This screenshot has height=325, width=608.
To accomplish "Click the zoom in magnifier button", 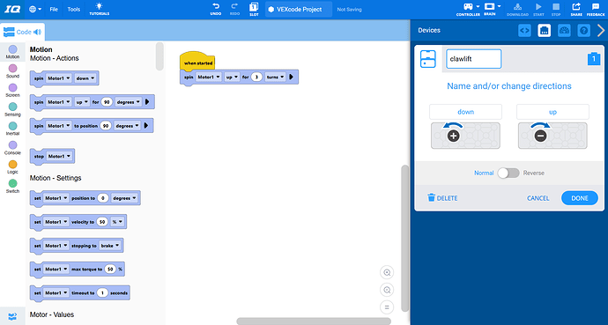I will 387,273.
